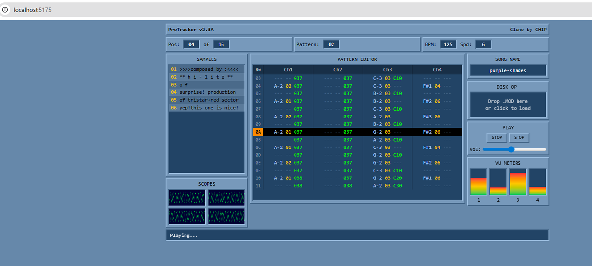Select sample 02 ** h i - l i t e **
Viewport: 592px width, 266px height.
[x=206, y=77]
